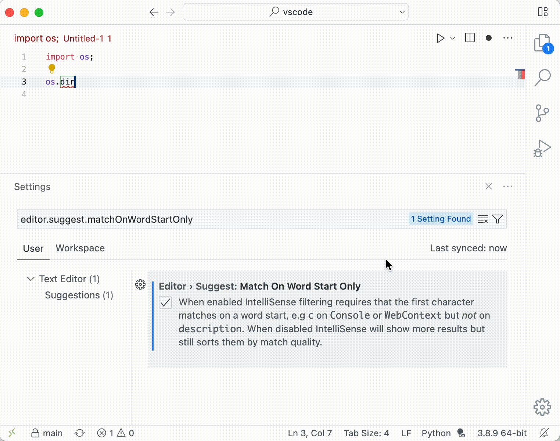560x441 pixels.
Task: Click Python language status icon
Action: coord(461,433)
